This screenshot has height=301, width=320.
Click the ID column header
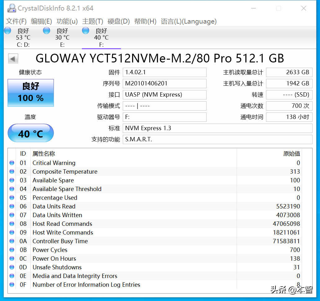click(x=23, y=153)
